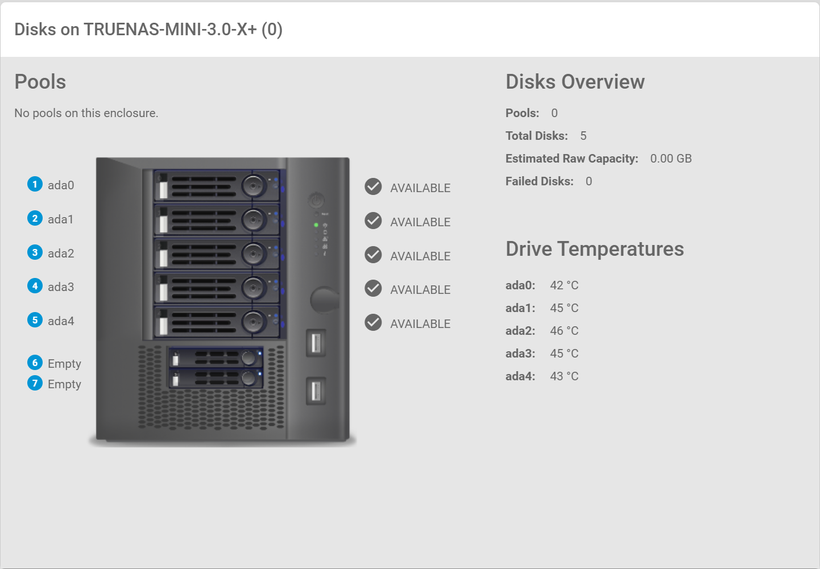Click the power button on enclosure image

(x=316, y=200)
